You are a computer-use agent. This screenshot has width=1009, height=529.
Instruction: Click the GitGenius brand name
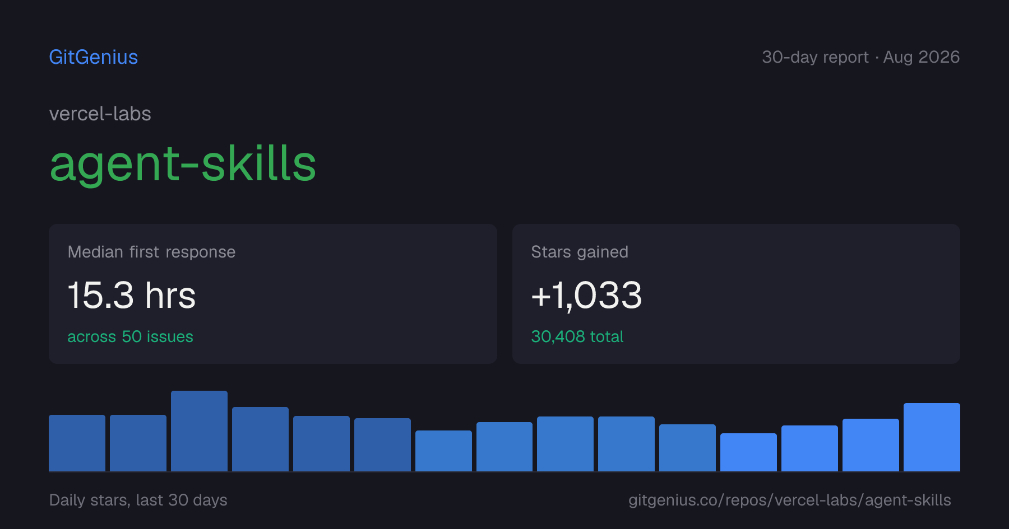(94, 57)
